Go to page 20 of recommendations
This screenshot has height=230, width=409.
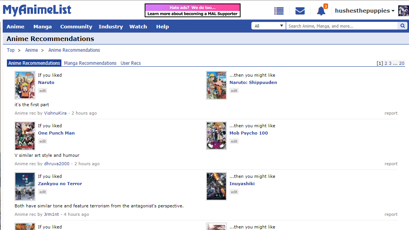(402, 63)
